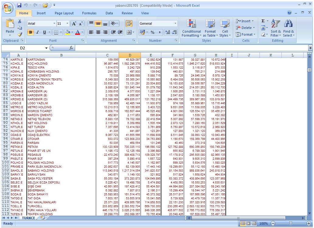
Task: Click Decrease Decimal button
Action: click(175, 32)
